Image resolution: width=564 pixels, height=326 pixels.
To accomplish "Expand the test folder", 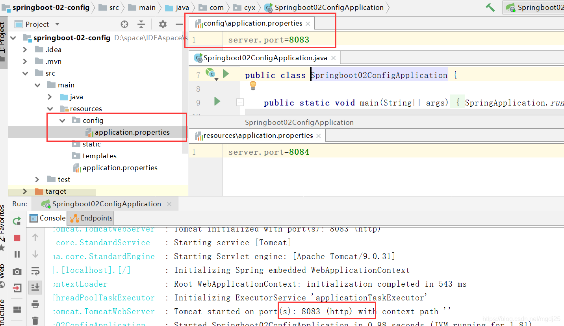I will (x=37, y=180).
